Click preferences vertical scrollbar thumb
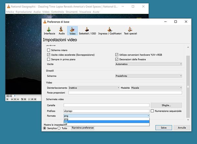The image size is (197, 144). (x=188, y=87)
